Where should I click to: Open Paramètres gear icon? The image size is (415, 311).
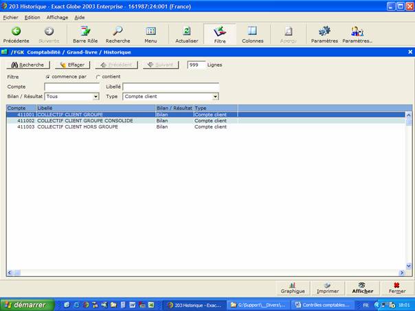(x=324, y=32)
